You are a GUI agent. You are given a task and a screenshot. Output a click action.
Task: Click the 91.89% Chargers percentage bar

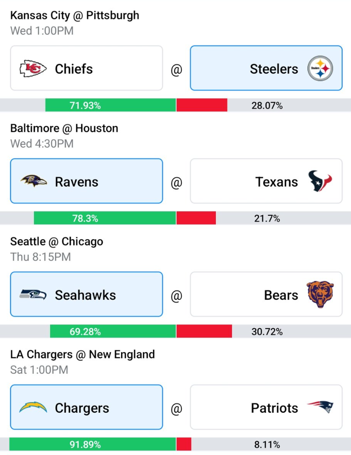coord(93,444)
